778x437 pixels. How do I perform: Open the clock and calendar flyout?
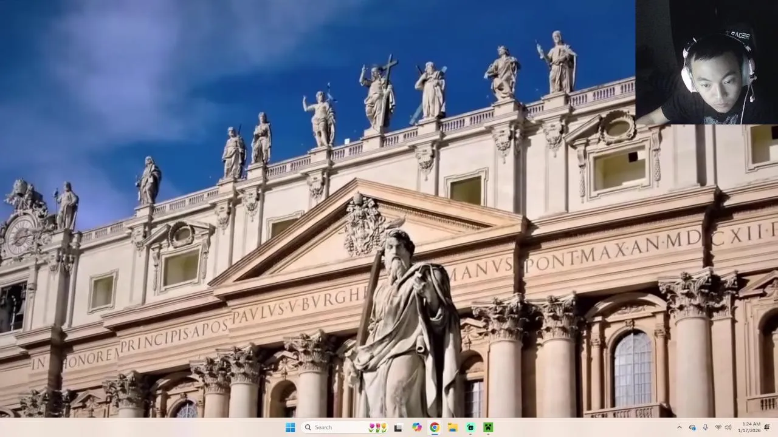[749, 427]
